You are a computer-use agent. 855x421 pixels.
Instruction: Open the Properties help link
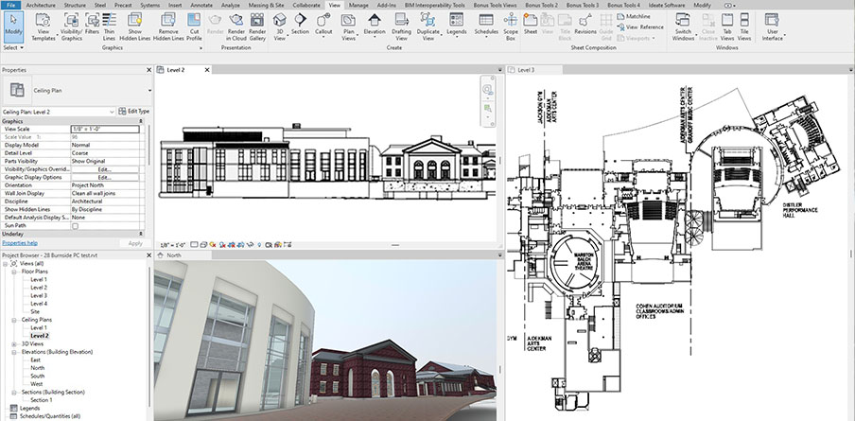coord(20,243)
